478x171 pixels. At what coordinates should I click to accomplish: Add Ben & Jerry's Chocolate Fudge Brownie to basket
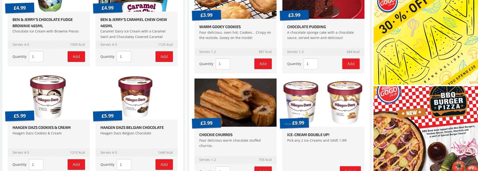click(76, 57)
